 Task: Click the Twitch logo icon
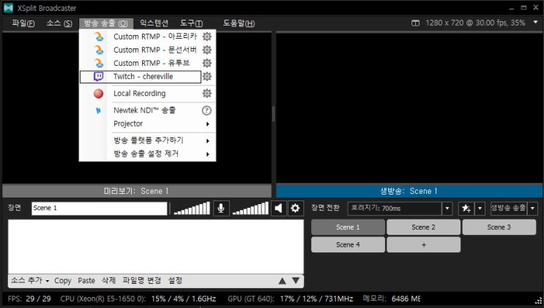[99, 76]
